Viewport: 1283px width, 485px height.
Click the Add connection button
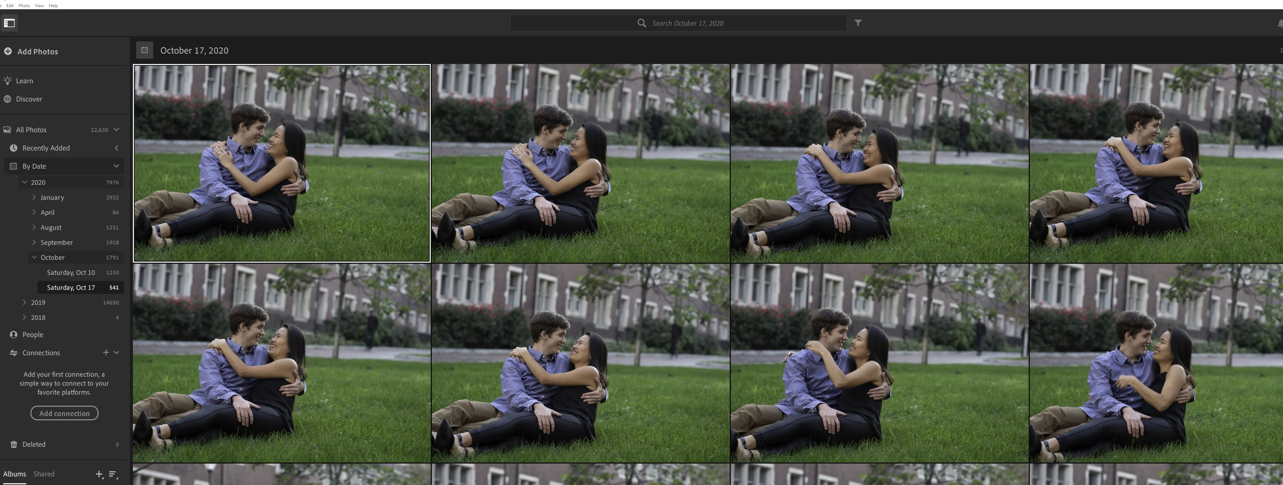(64, 413)
